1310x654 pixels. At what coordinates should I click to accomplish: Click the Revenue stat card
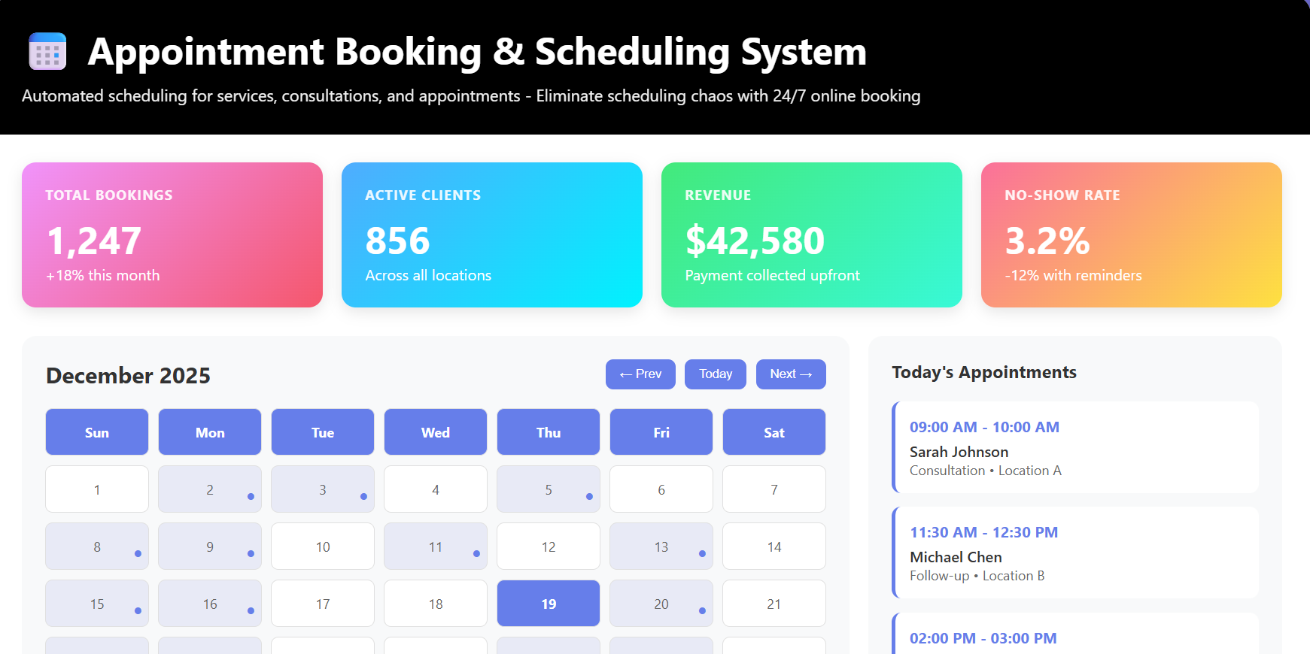(x=812, y=235)
